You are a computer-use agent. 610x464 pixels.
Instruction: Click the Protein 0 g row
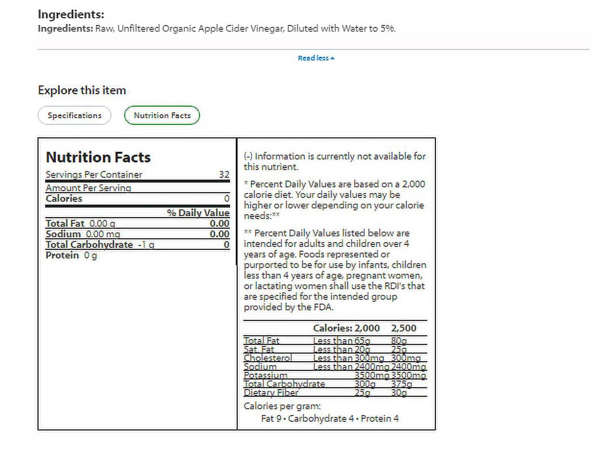point(71,255)
